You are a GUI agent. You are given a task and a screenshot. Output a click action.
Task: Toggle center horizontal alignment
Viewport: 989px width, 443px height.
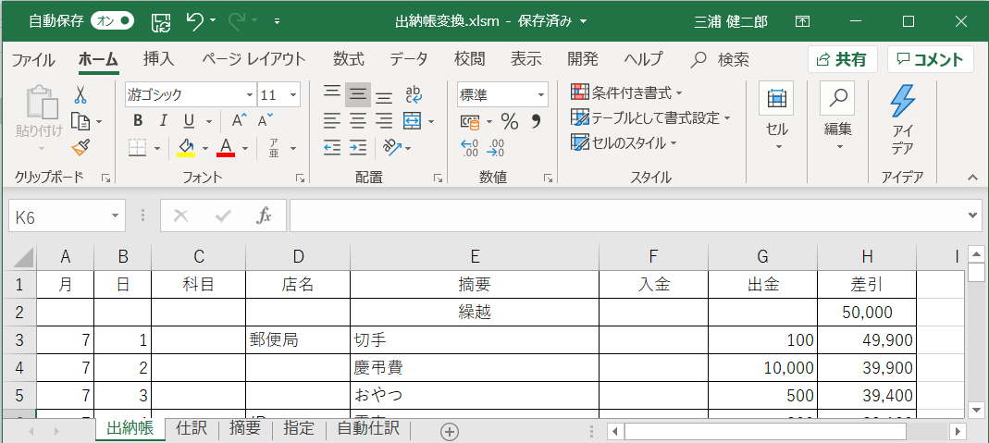click(358, 120)
